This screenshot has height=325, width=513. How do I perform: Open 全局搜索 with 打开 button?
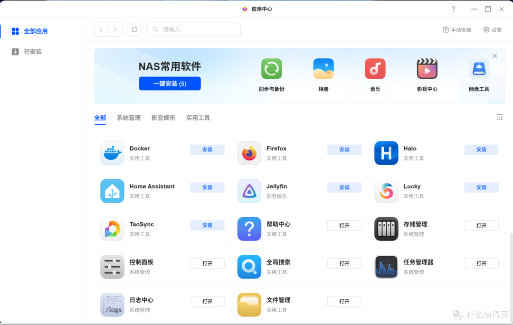point(344,263)
